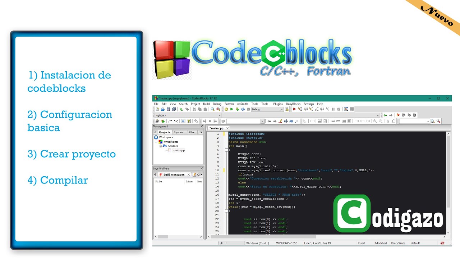Close the Management panel

tap(201, 126)
